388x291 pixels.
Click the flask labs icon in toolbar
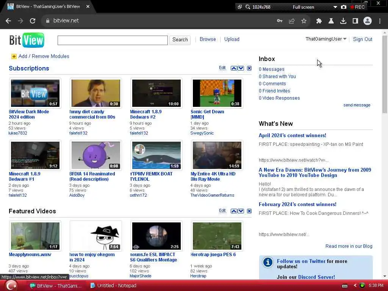(x=331, y=21)
